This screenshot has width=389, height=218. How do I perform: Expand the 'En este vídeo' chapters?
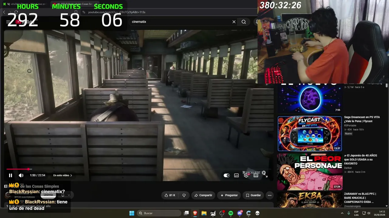pos(63,175)
